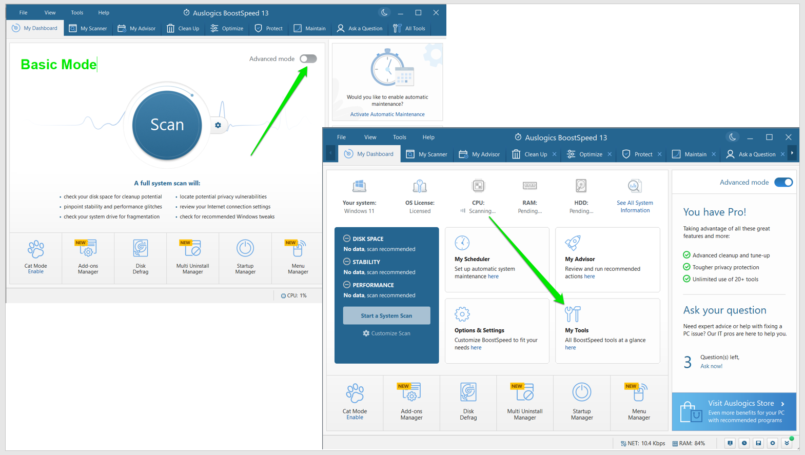Viewport: 805px width, 455px height.
Task: Open View menu in back window
Action: (50, 12)
